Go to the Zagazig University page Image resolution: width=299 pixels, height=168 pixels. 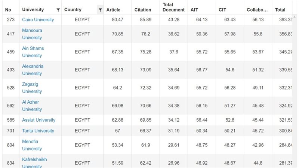pos(32,88)
